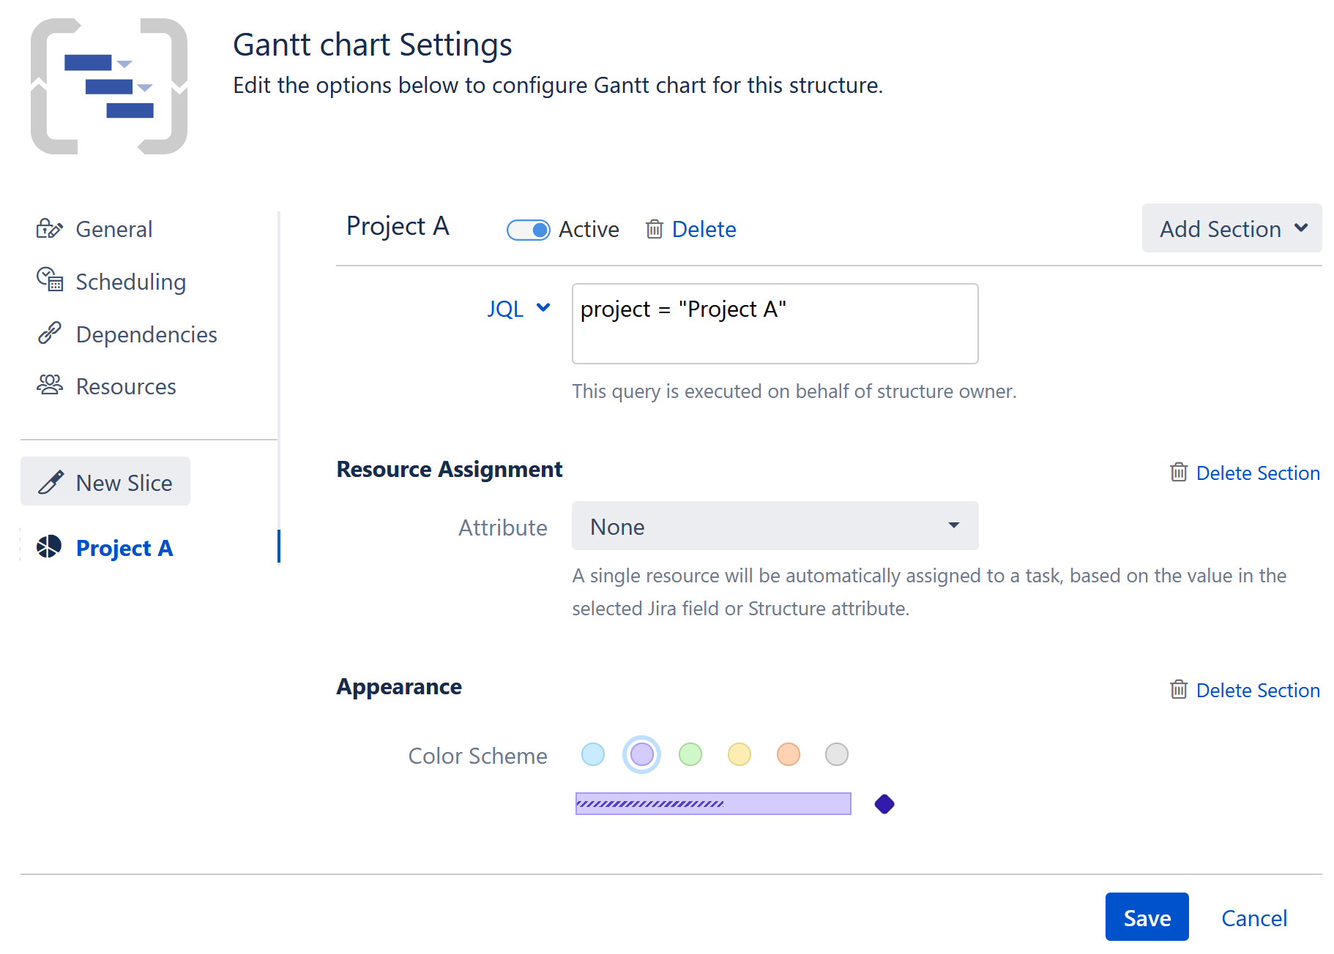
Task: Select the Resources people icon
Action: coord(50,386)
